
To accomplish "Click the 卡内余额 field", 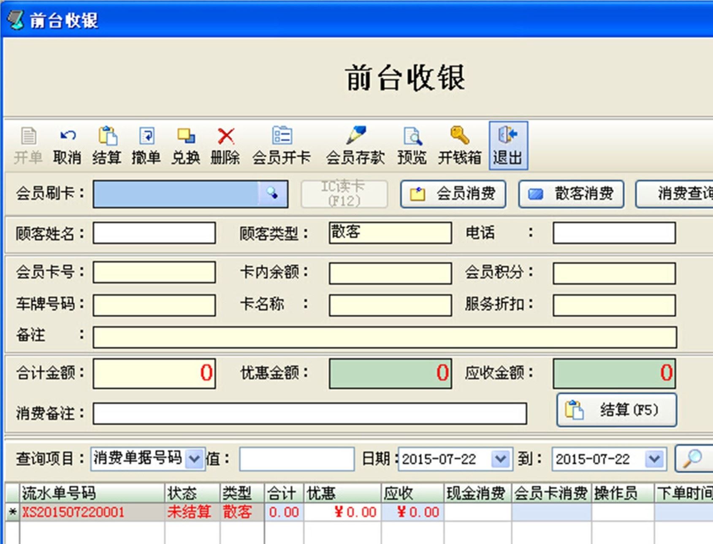I will coord(390,273).
